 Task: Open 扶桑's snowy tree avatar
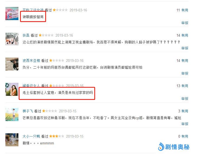coord(12,39)
